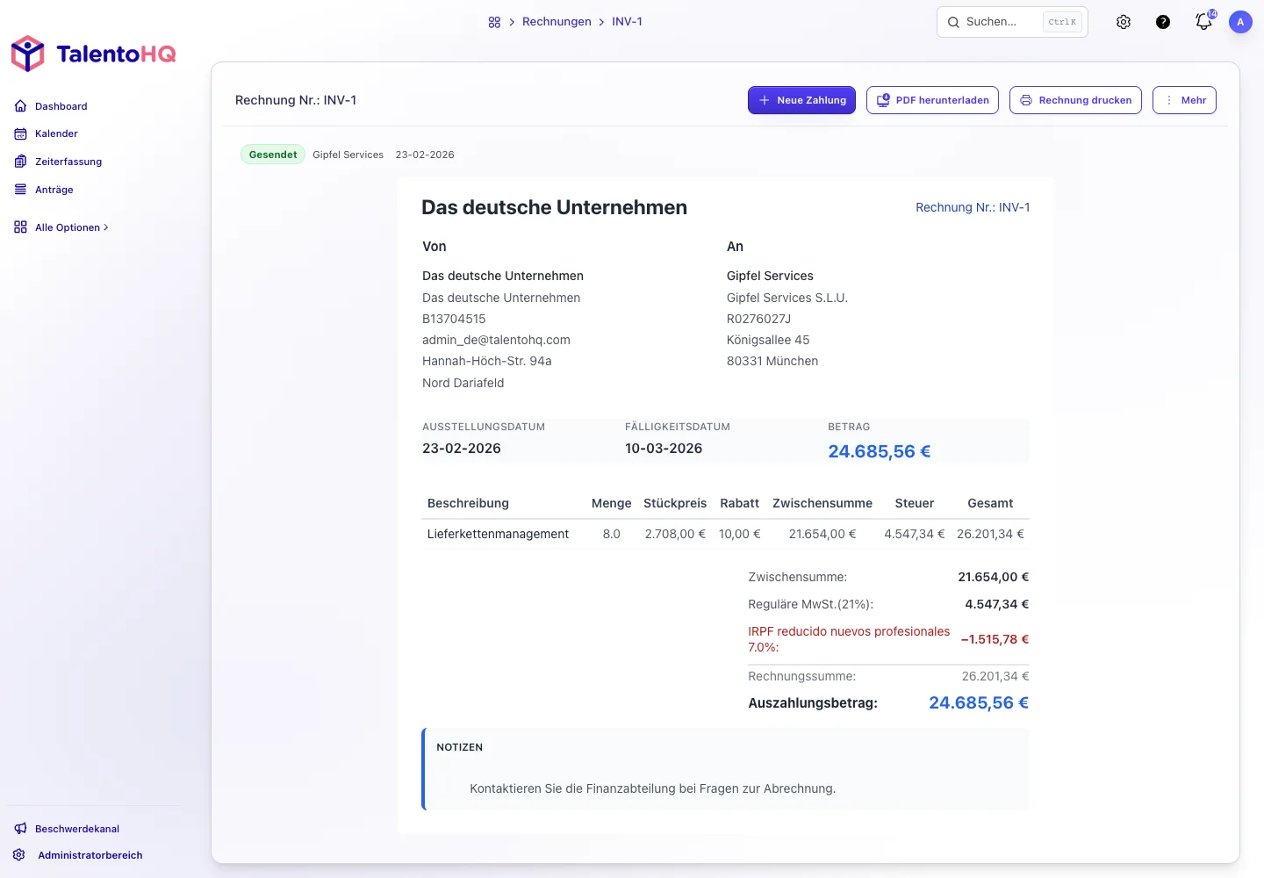
Task: Click tax ID B13704515
Action: (x=454, y=319)
